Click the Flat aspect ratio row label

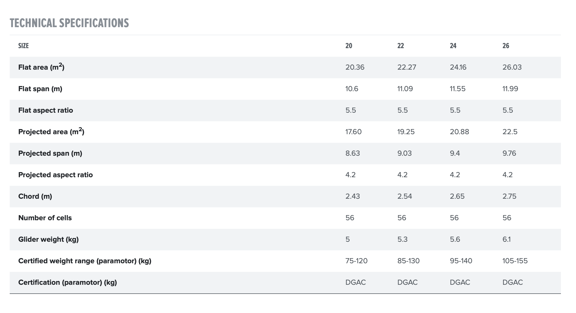[45, 110]
